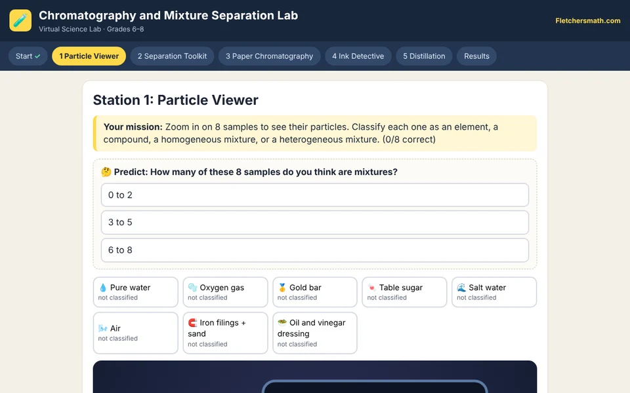Click the candy icon on Table sugar
630x393 pixels.
tap(371, 288)
